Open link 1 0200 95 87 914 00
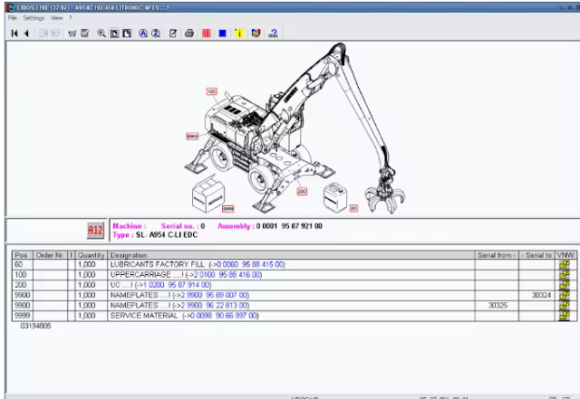 pos(177,285)
